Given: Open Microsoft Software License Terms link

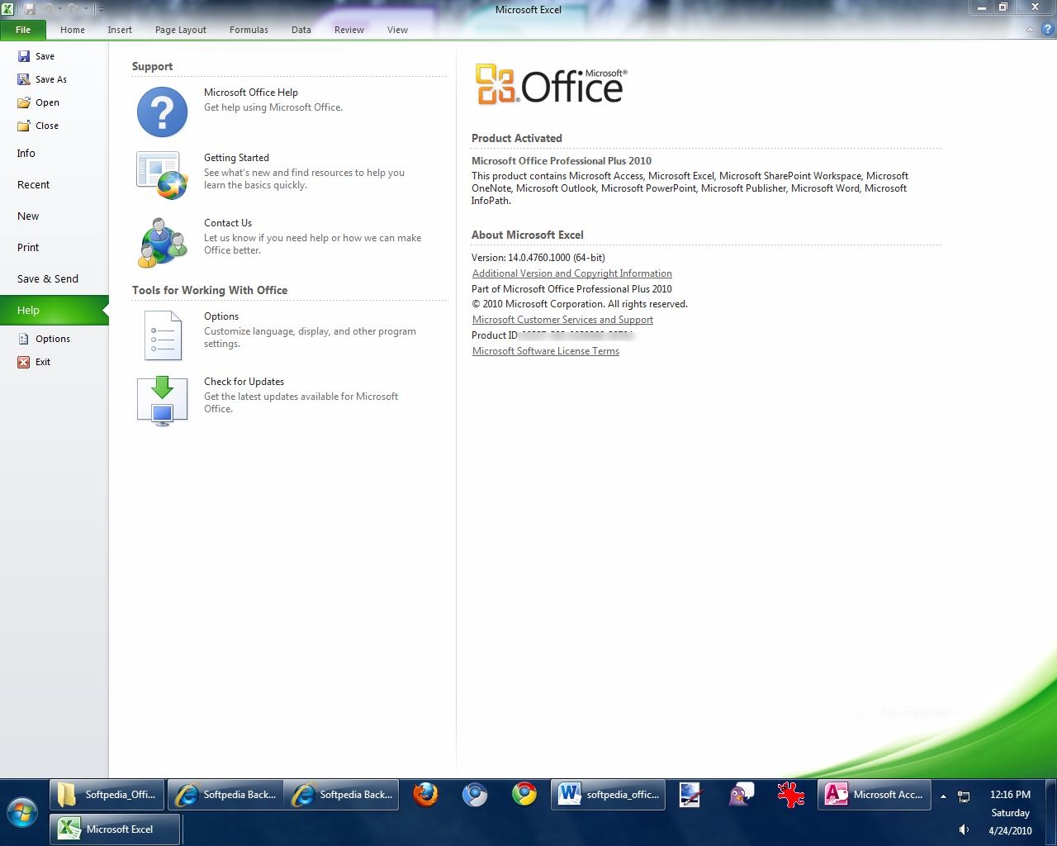Looking at the screenshot, I should click(546, 351).
